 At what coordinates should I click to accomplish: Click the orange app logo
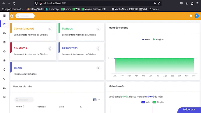12,16
